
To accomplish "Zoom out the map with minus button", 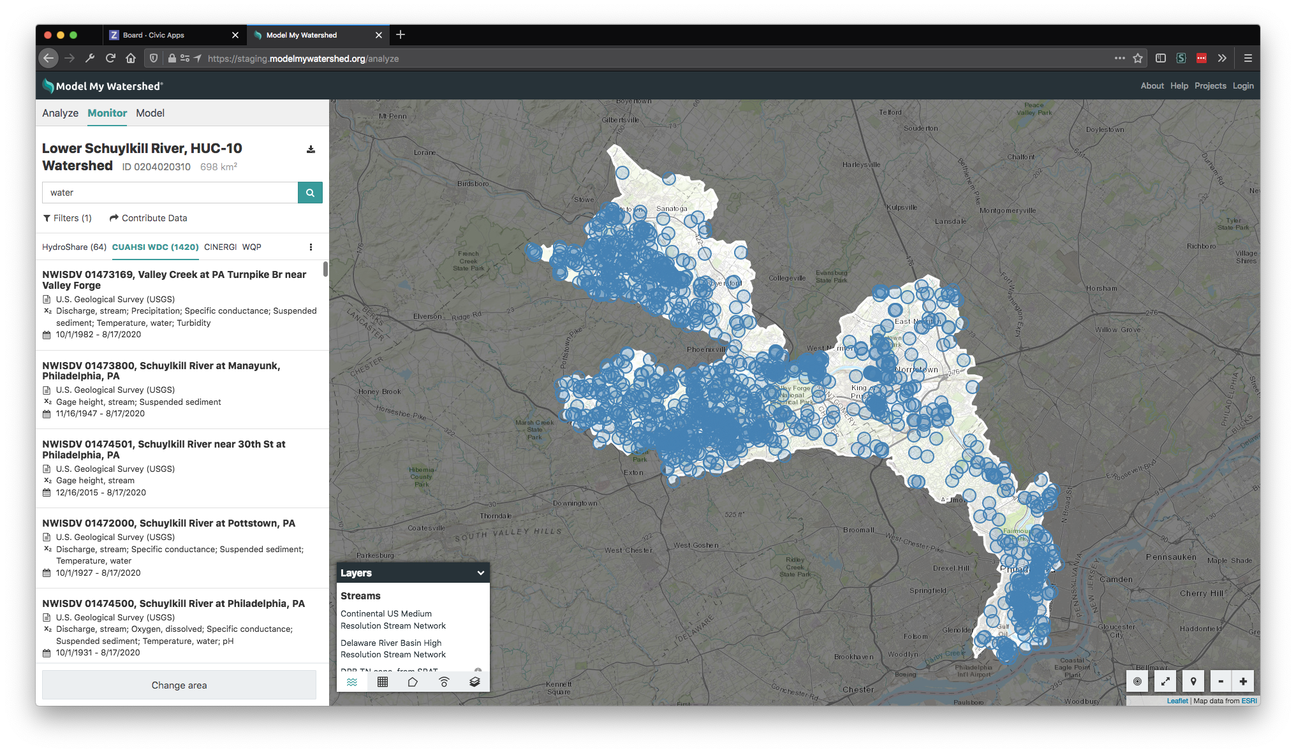I will [x=1221, y=681].
